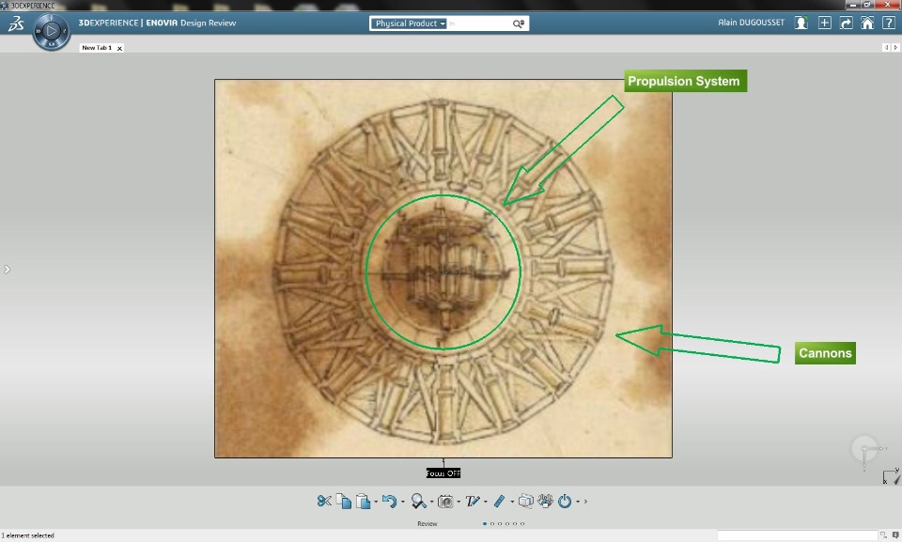This screenshot has width=902, height=542.
Task: Toggle the Focus OFF label
Action: point(443,472)
